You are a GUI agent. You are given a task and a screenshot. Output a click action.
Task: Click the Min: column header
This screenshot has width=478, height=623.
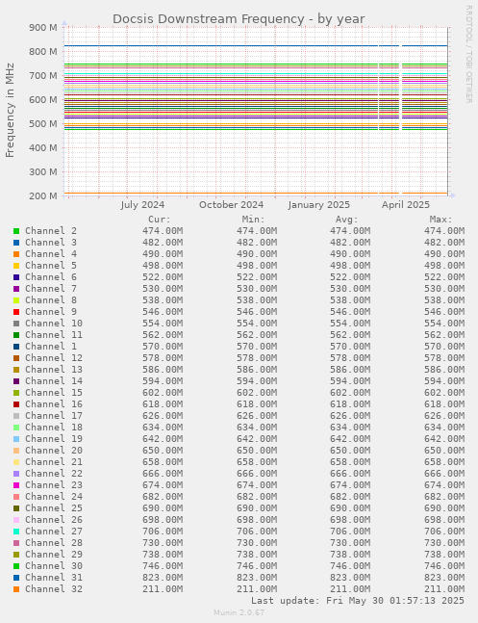coord(253,220)
